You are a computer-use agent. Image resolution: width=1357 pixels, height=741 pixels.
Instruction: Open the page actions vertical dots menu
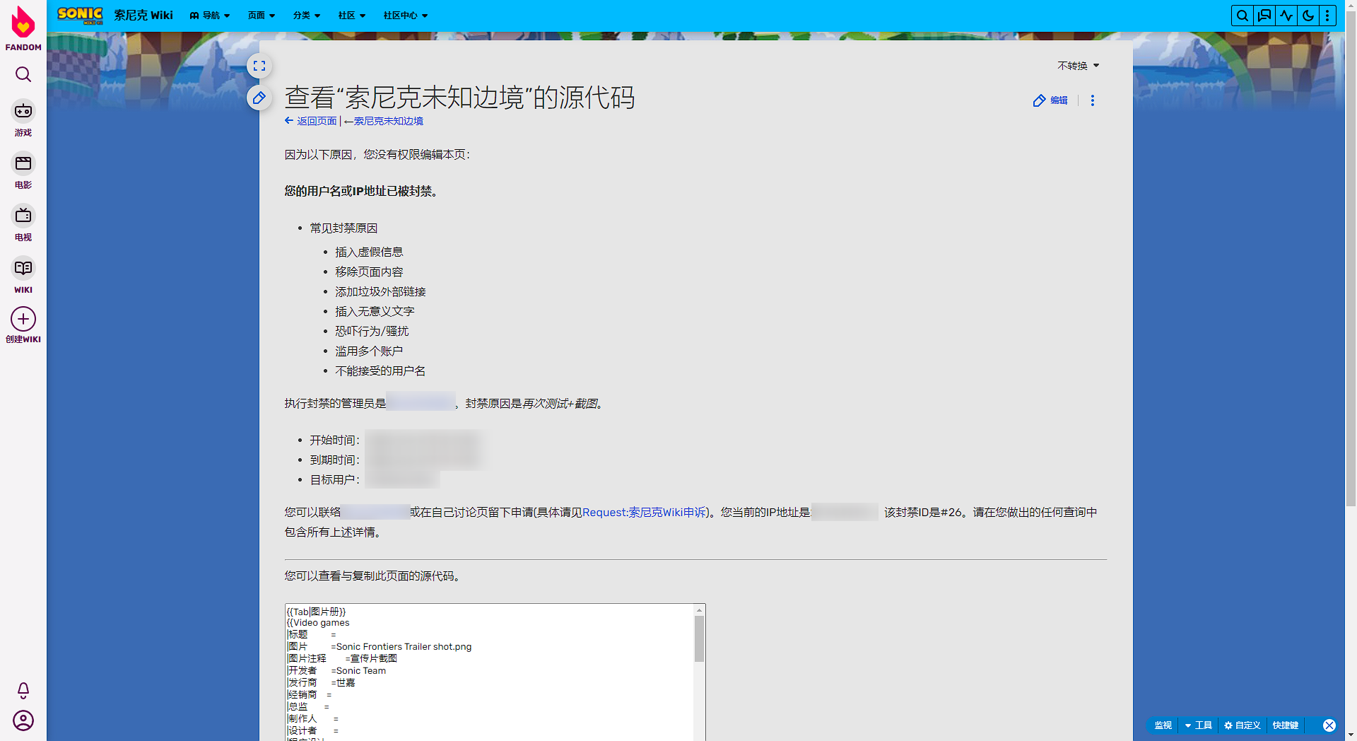(1093, 100)
